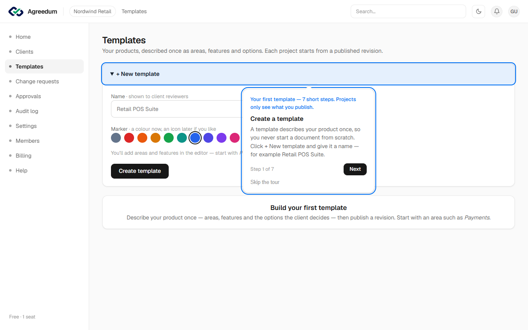This screenshot has width=528, height=330.
Task: Click Next in the tour popup
Action: [355, 169]
